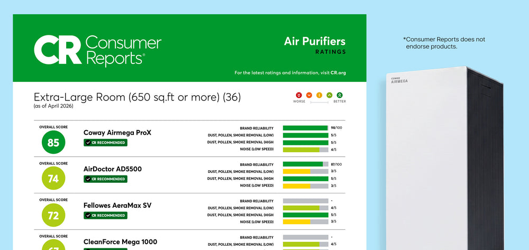The image size is (529, 250).
Task: Click the 'Consumer Reports does not endorse products' disclaimer
Action: [444, 43]
